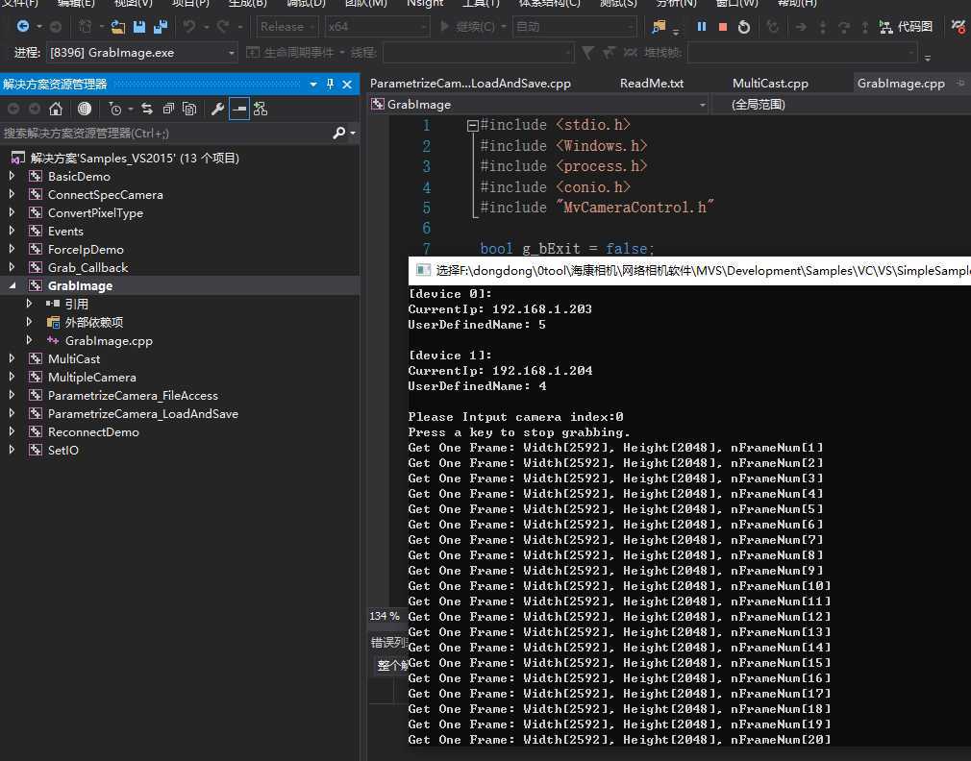Select solution 'Samples_VS2015' root node
The height and width of the screenshot is (761, 971).
[135, 159]
